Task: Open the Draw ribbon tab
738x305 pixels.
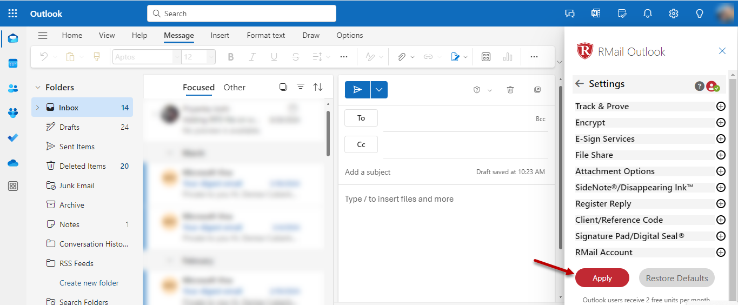Action: pos(311,36)
